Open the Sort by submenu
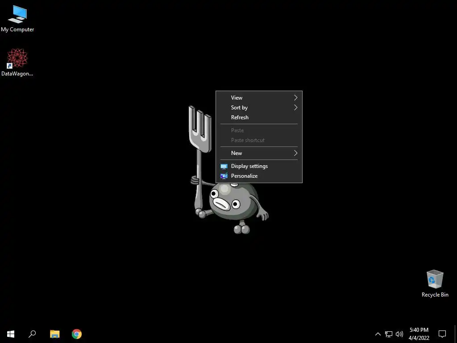Viewport: 457px width, 343px height. 259,108
